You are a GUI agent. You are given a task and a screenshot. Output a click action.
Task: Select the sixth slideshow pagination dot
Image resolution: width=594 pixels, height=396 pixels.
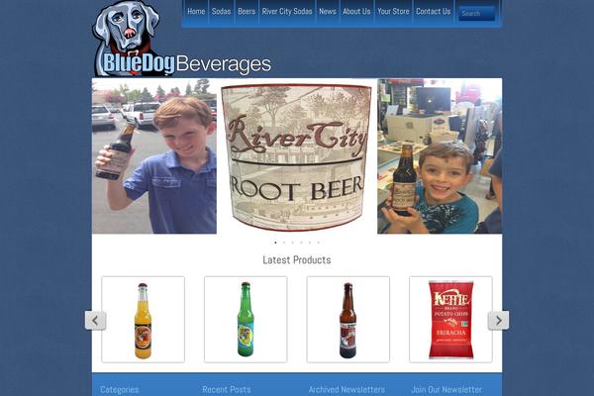pos(319,243)
